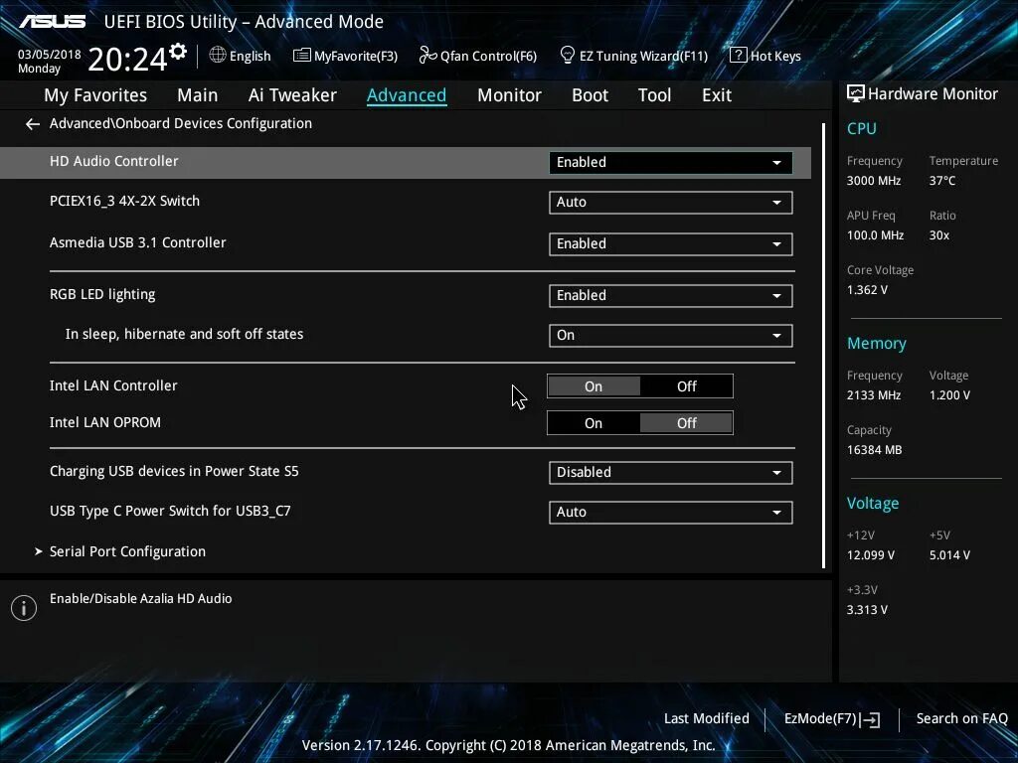
Task: Open clock settings gear icon
Action: [178, 51]
